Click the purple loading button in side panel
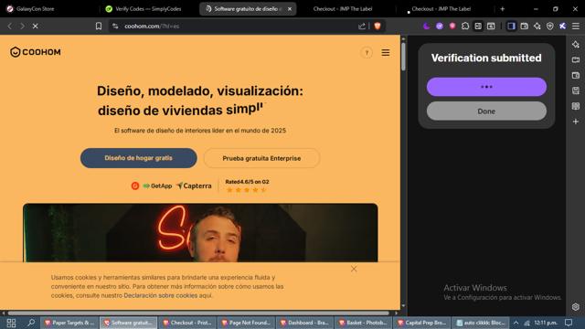 coord(486,87)
